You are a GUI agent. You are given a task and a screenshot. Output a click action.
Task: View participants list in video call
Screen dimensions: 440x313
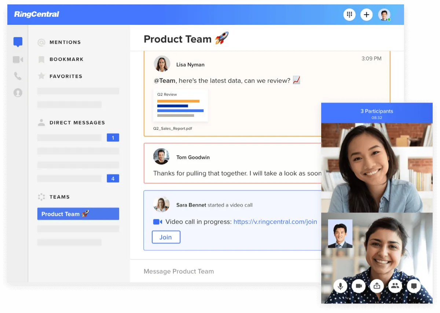pos(395,286)
